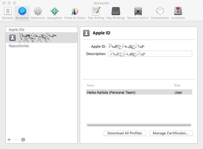Click the horizontal scrollbar in team list

(x=139, y=125)
